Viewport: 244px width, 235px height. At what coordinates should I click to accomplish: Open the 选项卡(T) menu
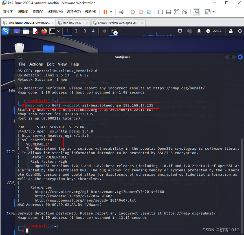74,12
